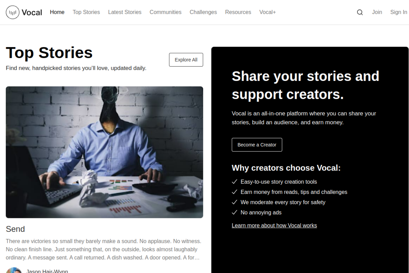This screenshot has width=409, height=273.
Task: Click the checkmark beside Easy-to-use story creation tools
Action: coord(235,182)
